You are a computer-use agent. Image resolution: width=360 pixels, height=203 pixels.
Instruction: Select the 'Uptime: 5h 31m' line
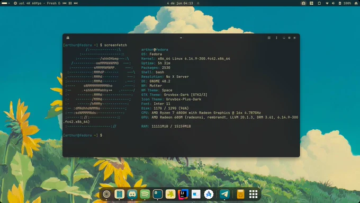coord(156,63)
